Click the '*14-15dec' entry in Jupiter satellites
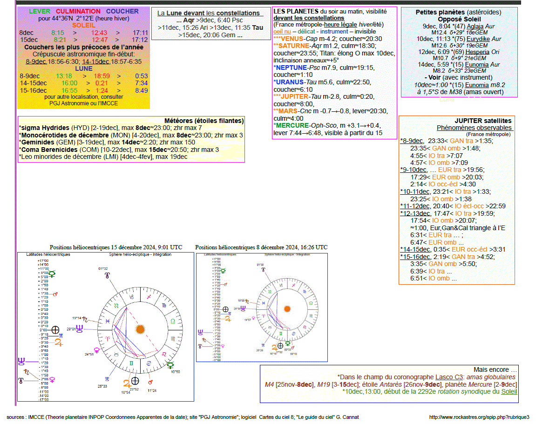 (x=415, y=250)
